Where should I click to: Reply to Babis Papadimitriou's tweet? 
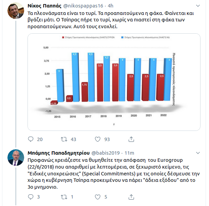pyautogui.click(x=31, y=197)
